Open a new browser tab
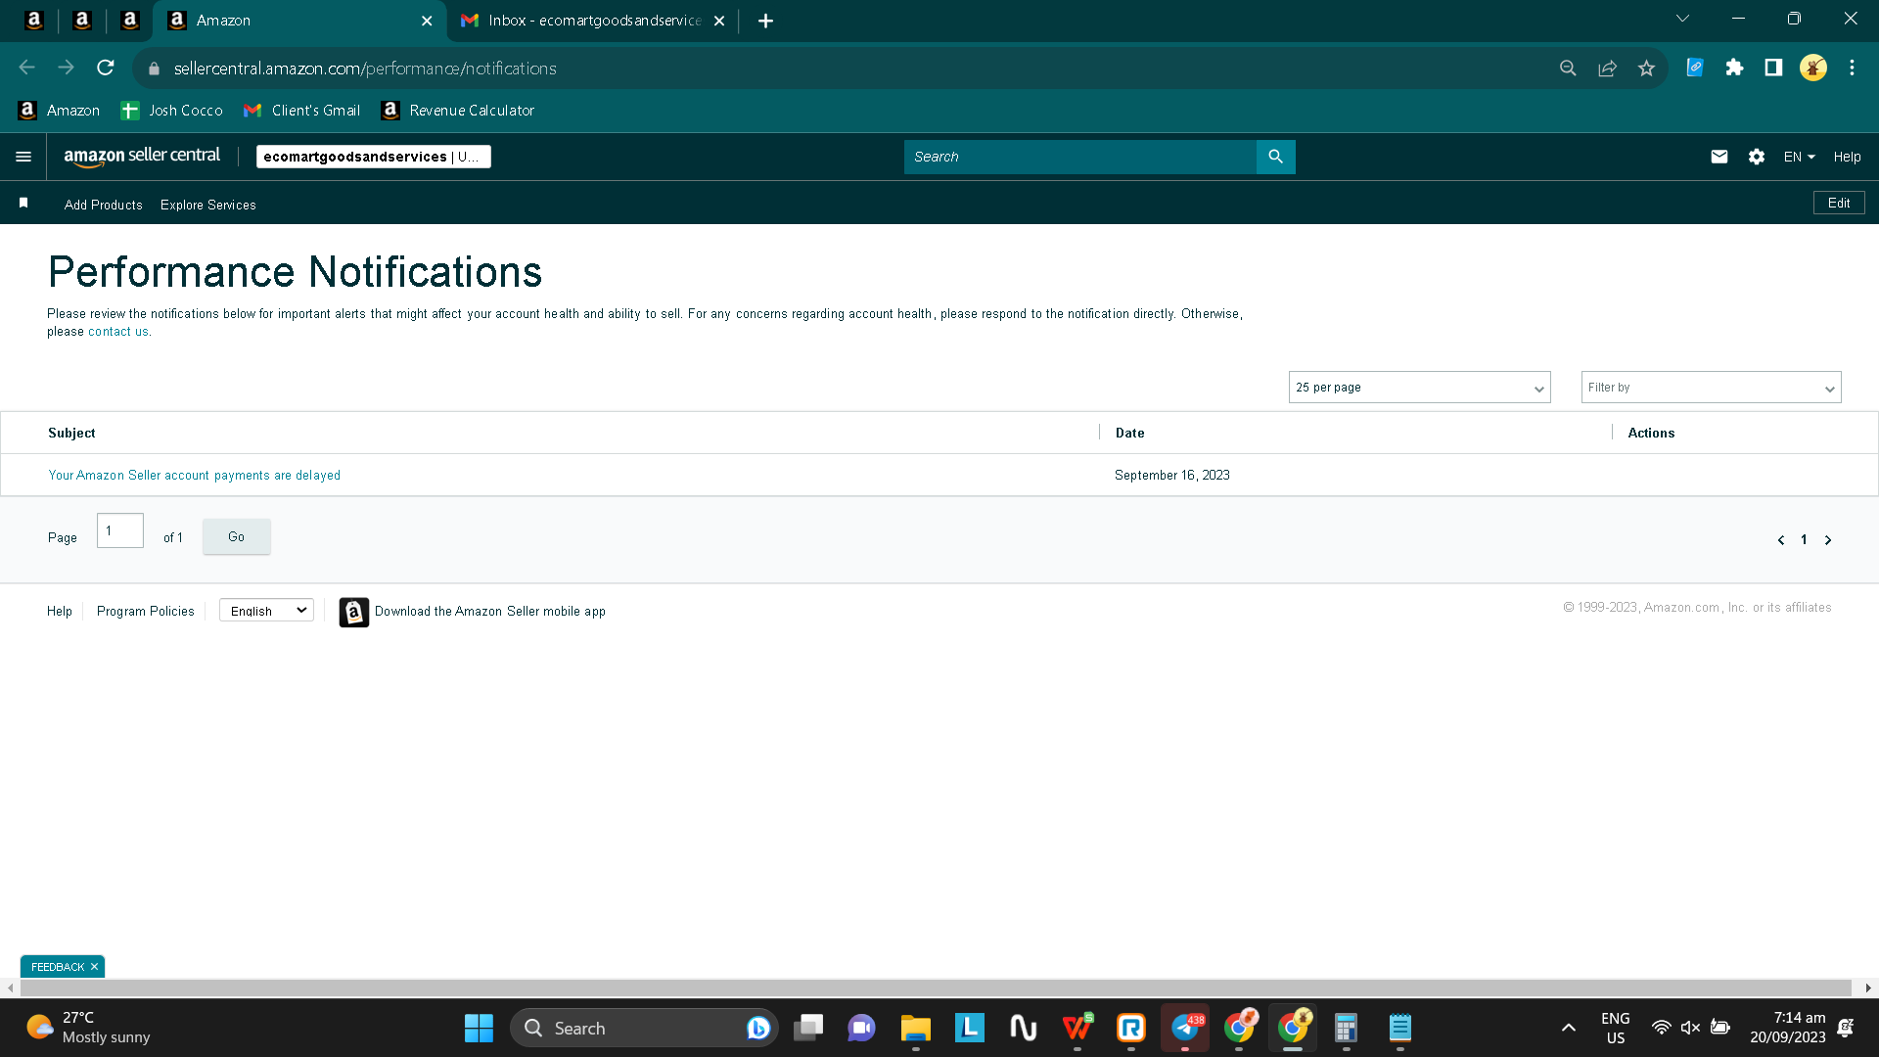Viewport: 1879px width, 1057px height. (x=765, y=21)
